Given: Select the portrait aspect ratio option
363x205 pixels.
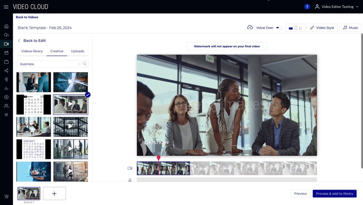Looking at the screenshot, I should pos(296,28).
